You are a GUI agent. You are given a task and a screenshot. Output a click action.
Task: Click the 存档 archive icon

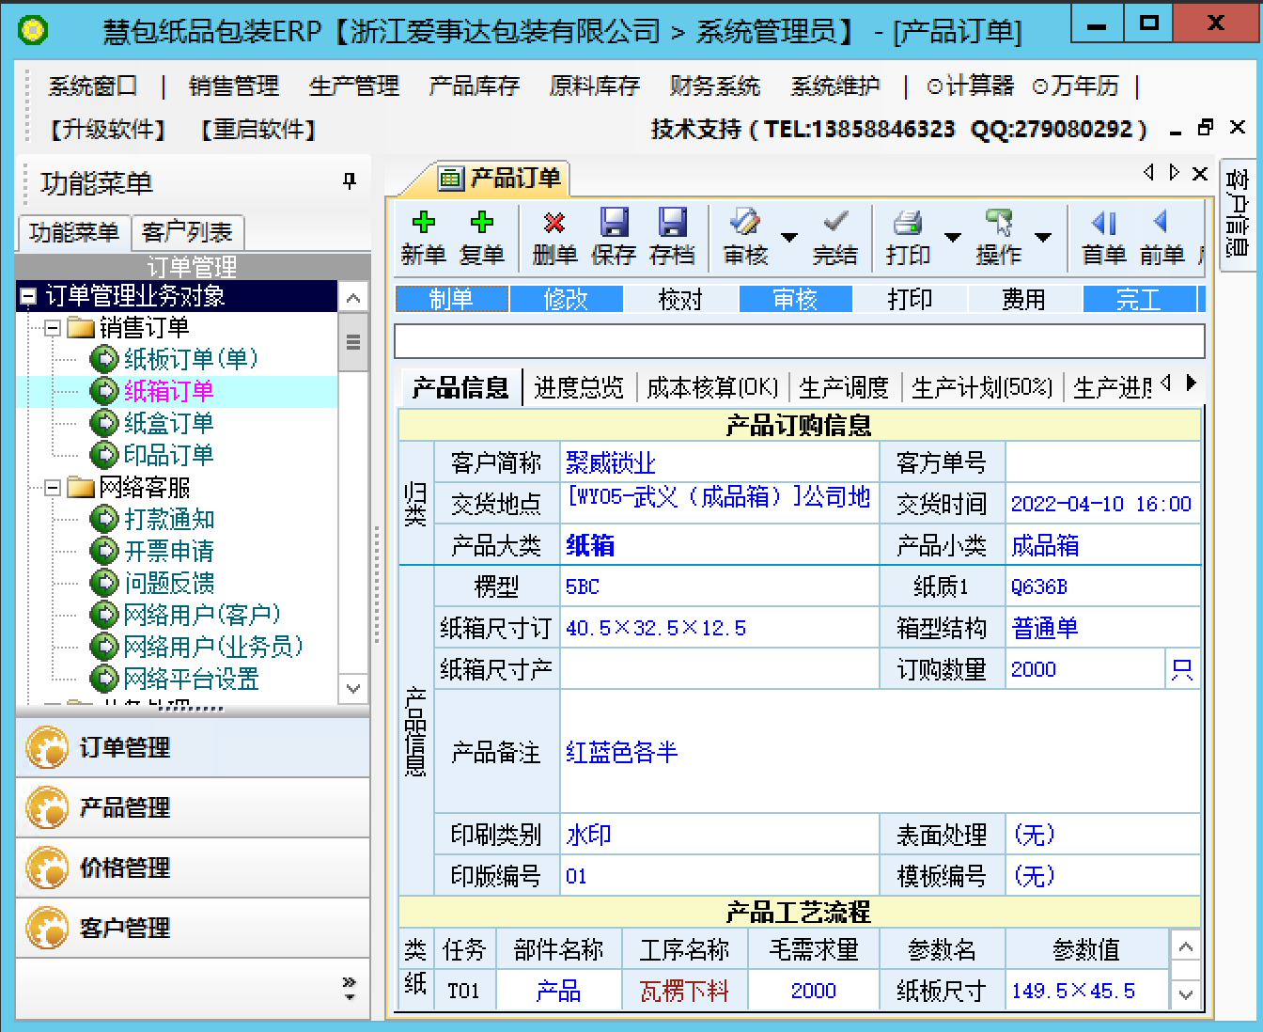point(672,223)
